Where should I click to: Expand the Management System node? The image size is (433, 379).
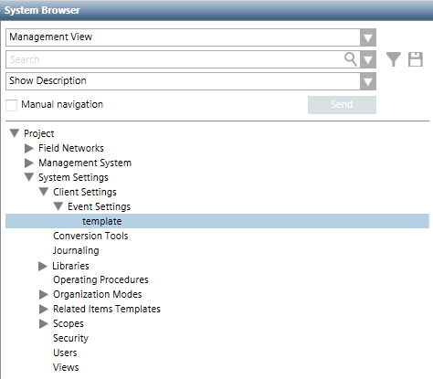pos(29,163)
